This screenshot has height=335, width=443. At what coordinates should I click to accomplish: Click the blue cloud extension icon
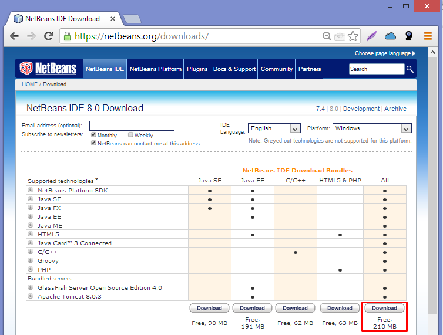click(391, 36)
